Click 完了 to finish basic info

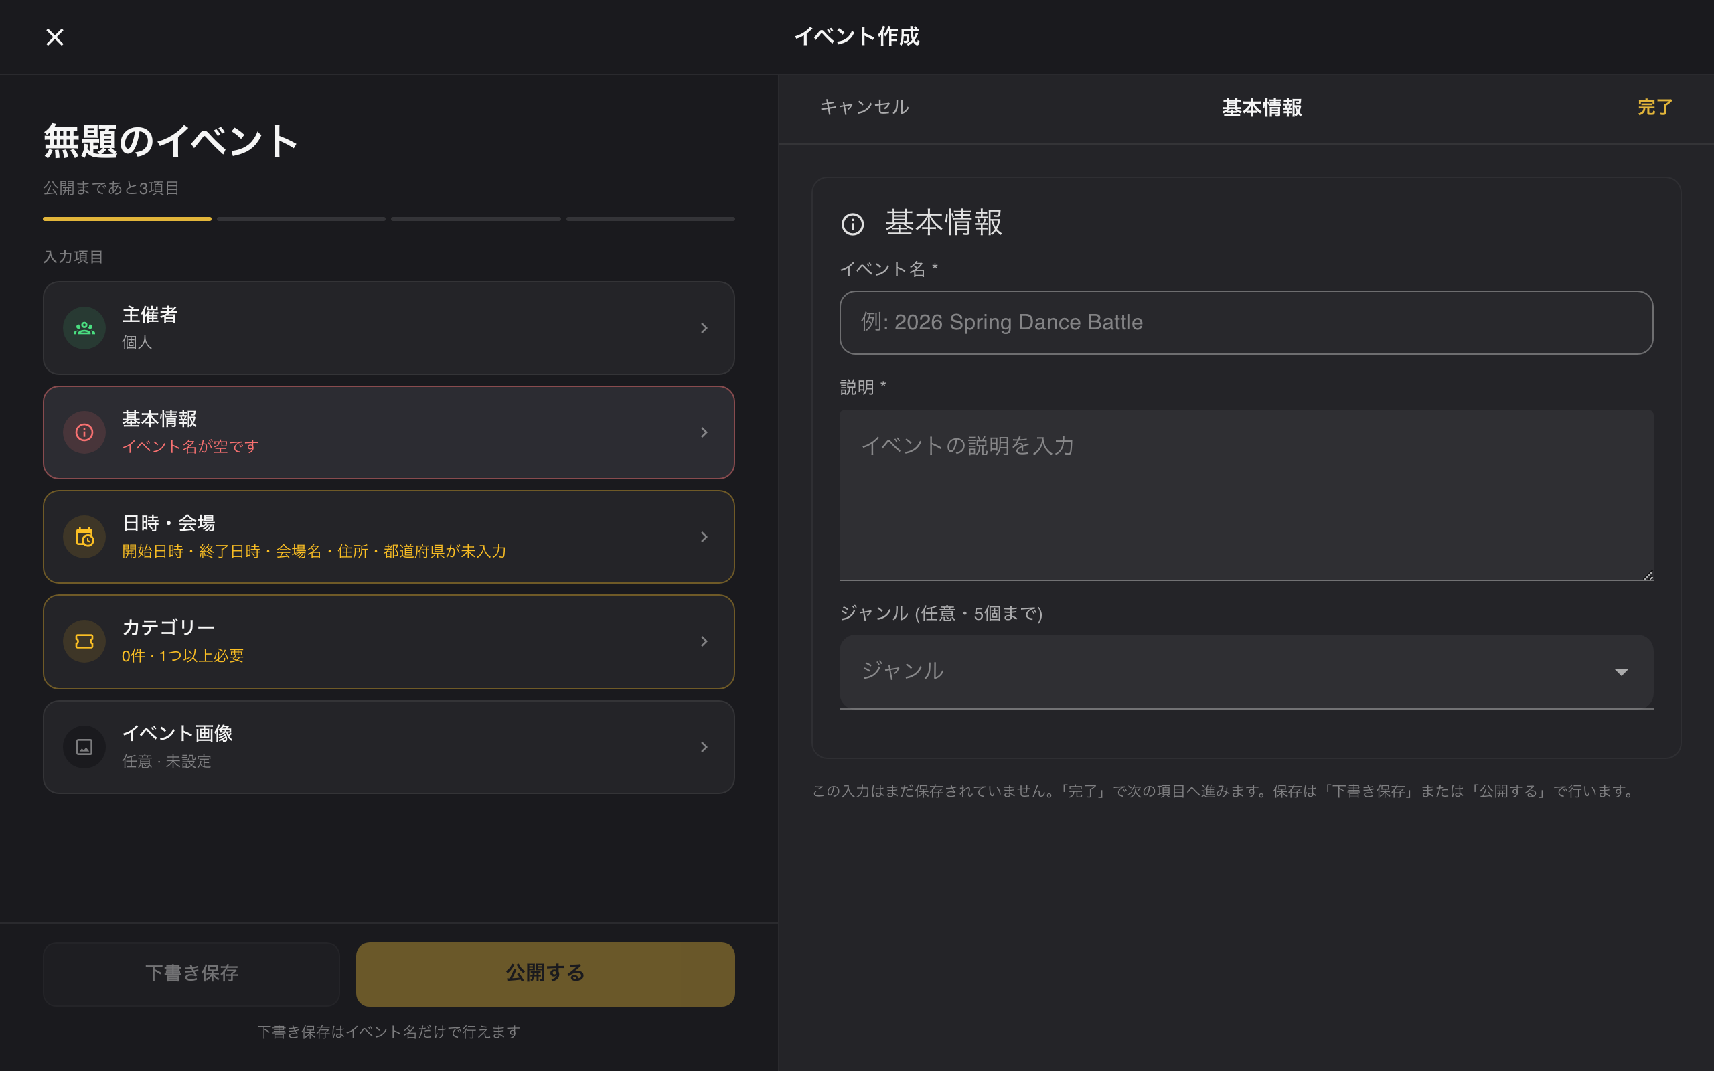click(x=1655, y=107)
